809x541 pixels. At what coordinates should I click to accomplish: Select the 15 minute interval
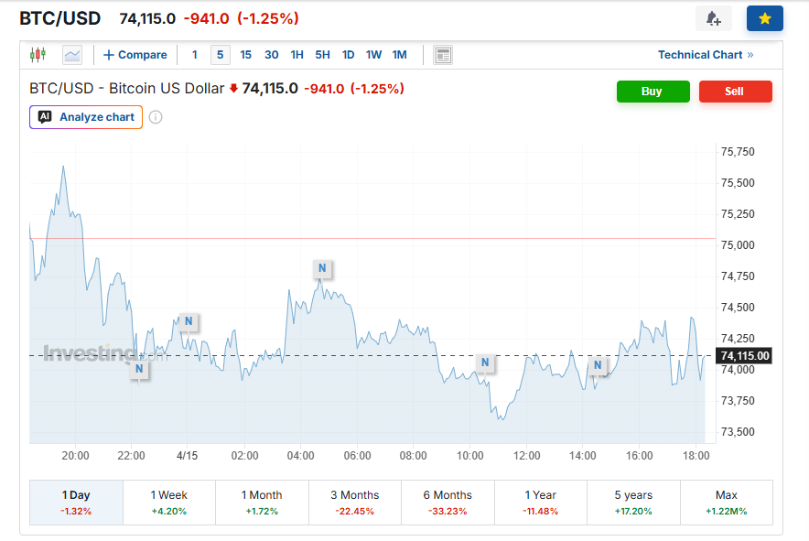[245, 55]
